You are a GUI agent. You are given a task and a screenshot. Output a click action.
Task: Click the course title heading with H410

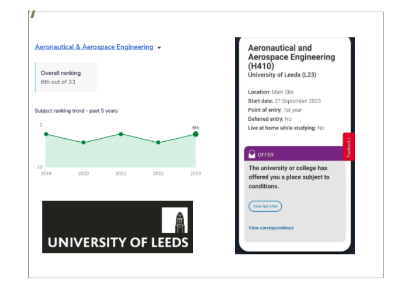tap(291, 57)
